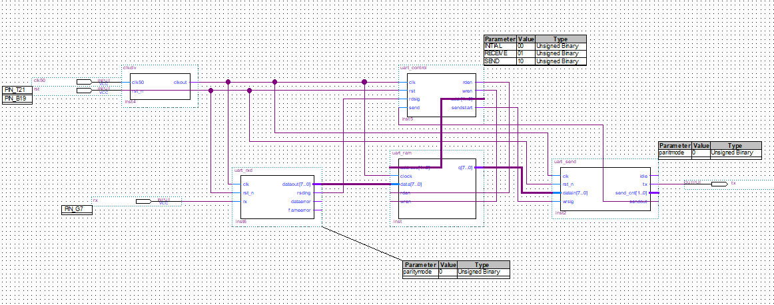Viewport: 774px width, 305px height.
Task: Select the tx output pin symbol
Action: pyautogui.click(x=719, y=184)
